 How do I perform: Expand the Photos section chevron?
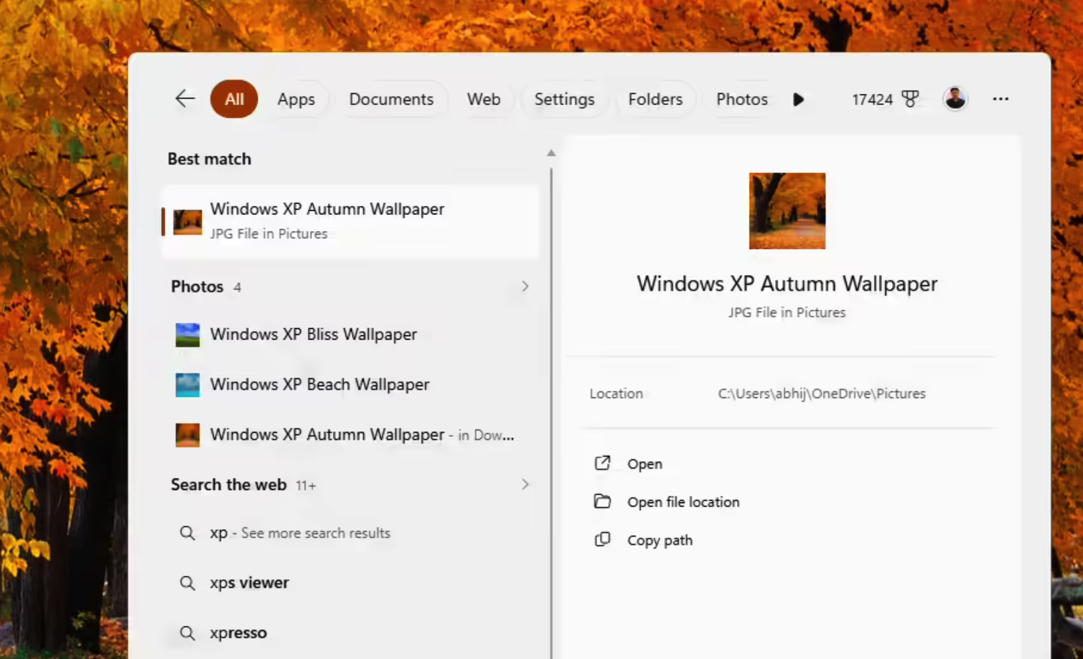(525, 286)
